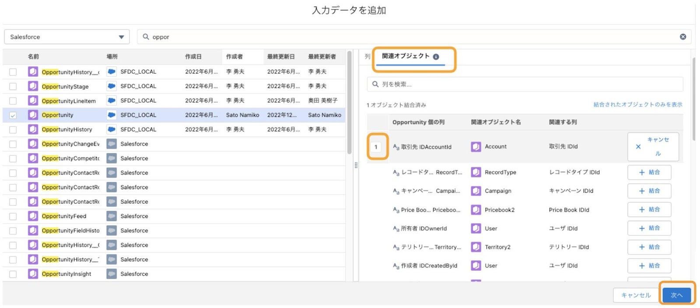The height and width of the screenshot is (308, 700).
Task: Clear the search field with the X icon
Action: [x=683, y=37]
